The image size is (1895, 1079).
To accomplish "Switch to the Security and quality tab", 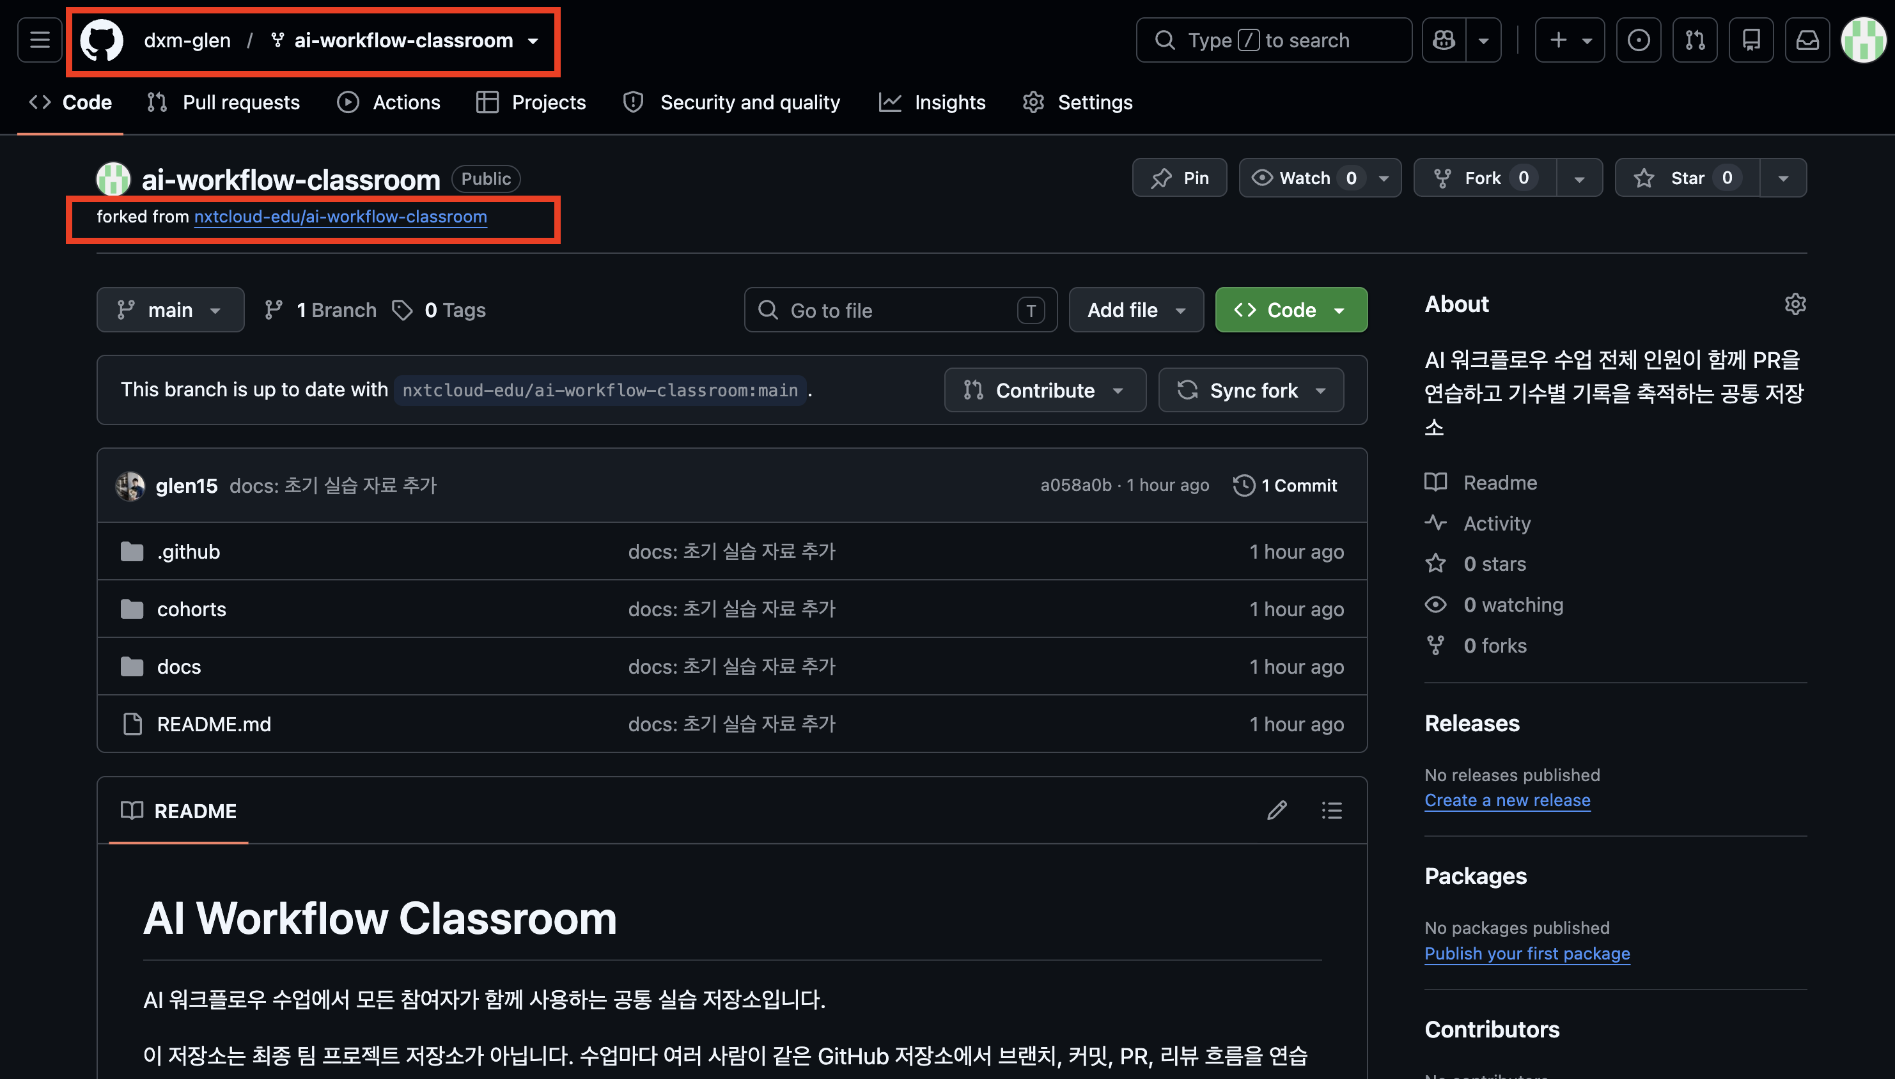I will click(732, 102).
